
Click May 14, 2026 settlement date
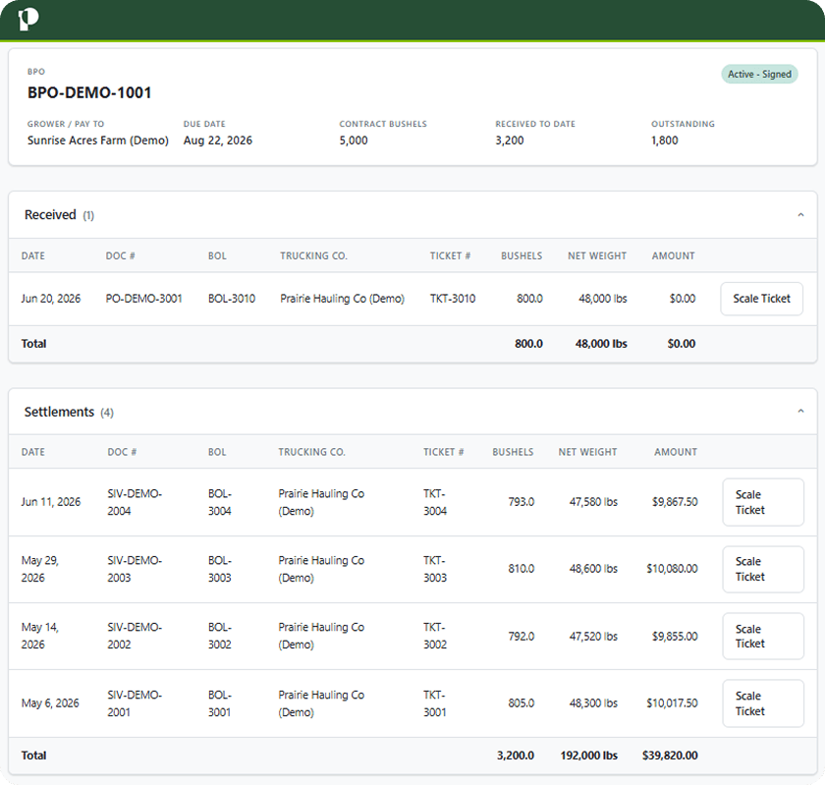coord(40,636)
